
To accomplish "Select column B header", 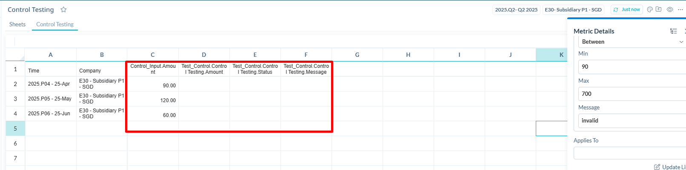I will click(102, 55).
